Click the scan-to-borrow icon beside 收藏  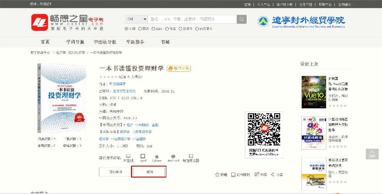(x=233, y=175)
